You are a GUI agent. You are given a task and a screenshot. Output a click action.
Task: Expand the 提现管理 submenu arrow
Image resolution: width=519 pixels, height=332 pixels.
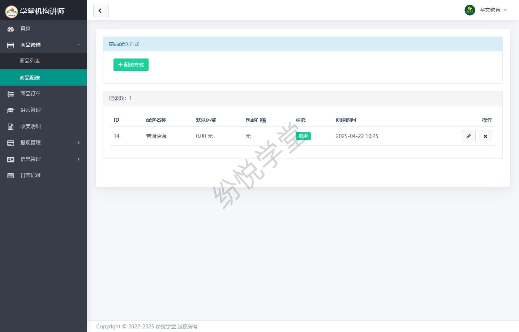point(78,143)
